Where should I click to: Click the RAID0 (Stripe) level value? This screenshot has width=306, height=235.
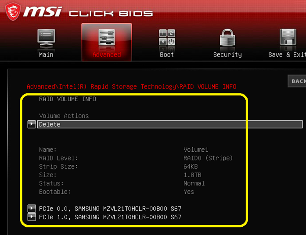pos(208,158)
